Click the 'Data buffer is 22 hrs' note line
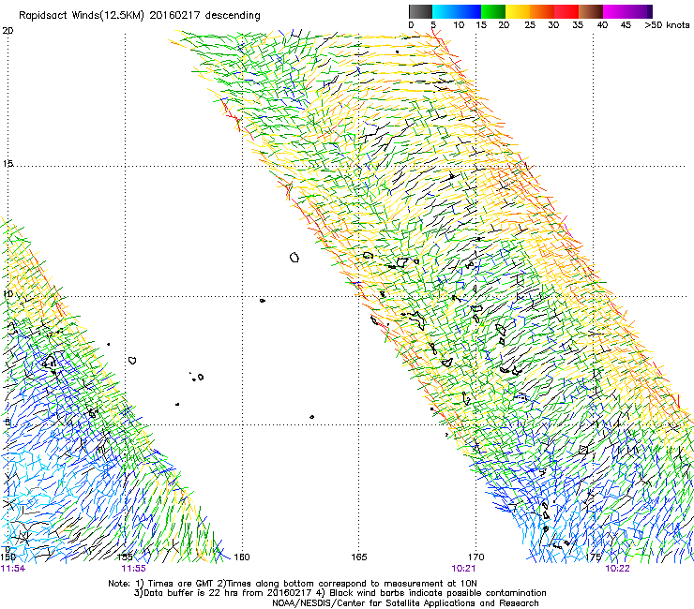 (340, 593)
